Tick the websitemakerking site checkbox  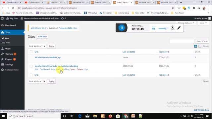point(31,66)
